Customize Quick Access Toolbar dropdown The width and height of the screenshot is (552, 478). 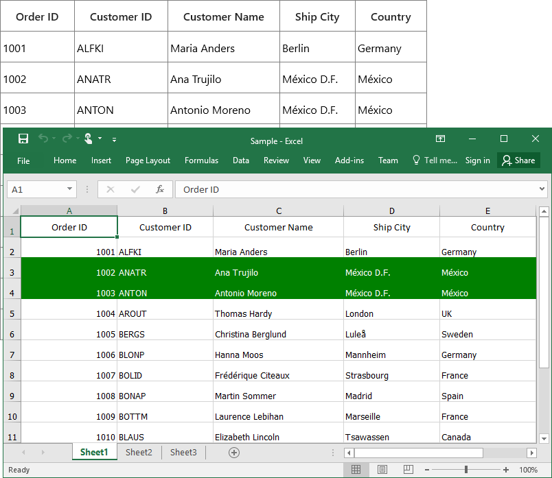click(115, 140)
